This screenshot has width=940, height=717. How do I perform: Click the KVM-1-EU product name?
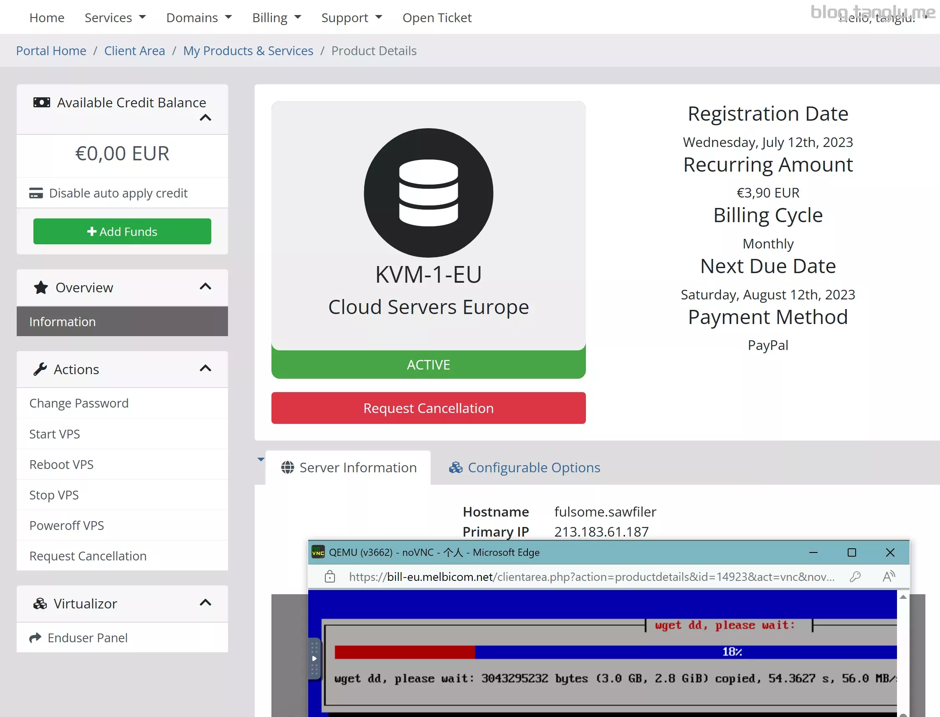pyautogui.click(x=428, y=274)
